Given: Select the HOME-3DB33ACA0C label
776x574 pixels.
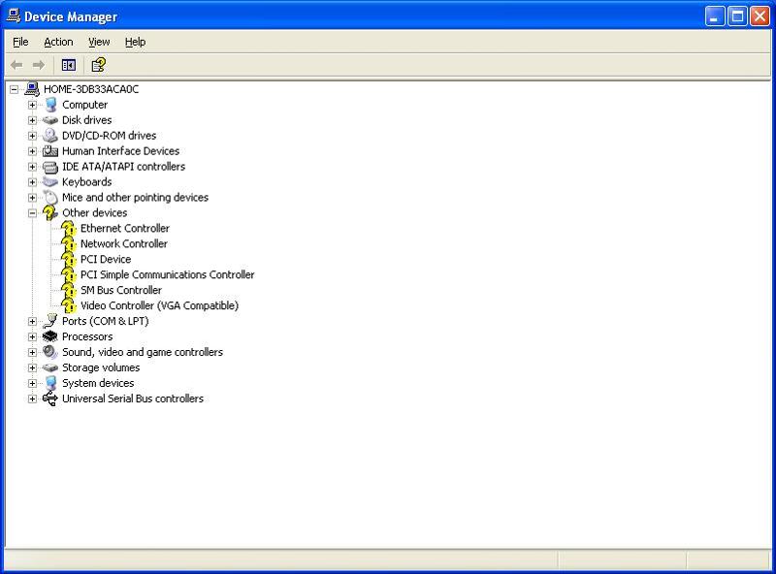Looking at the screenshot, I should click(91, 89).
